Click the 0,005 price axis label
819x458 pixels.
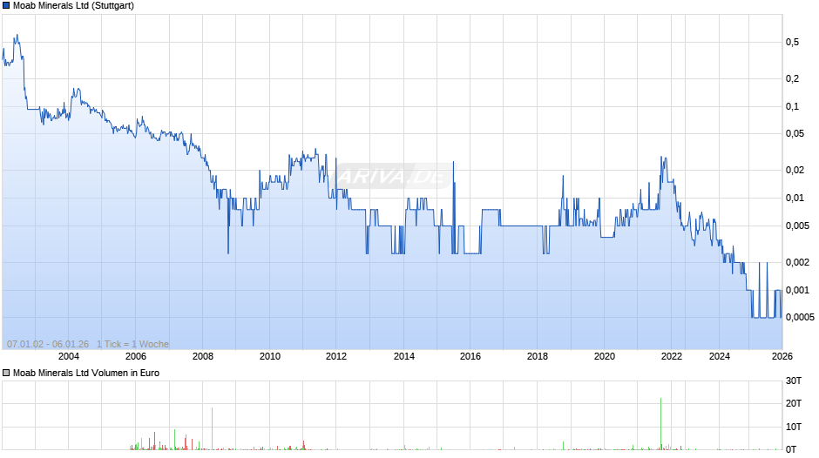point(797,226)
